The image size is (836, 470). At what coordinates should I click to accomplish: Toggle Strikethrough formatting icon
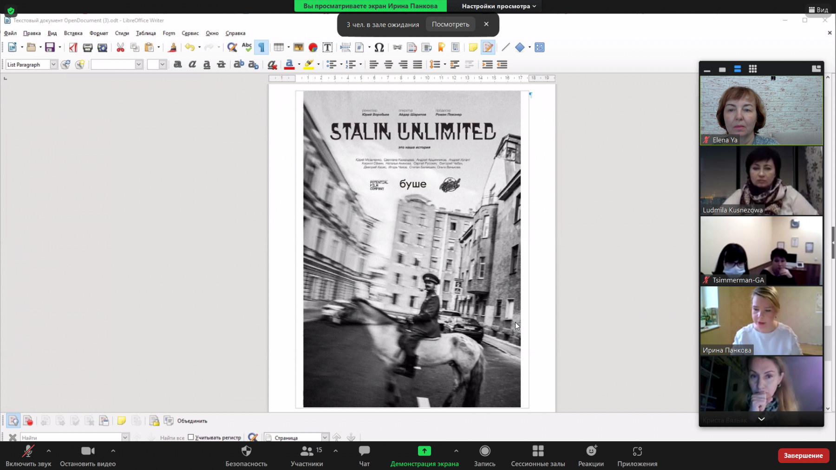click(222, 64)
